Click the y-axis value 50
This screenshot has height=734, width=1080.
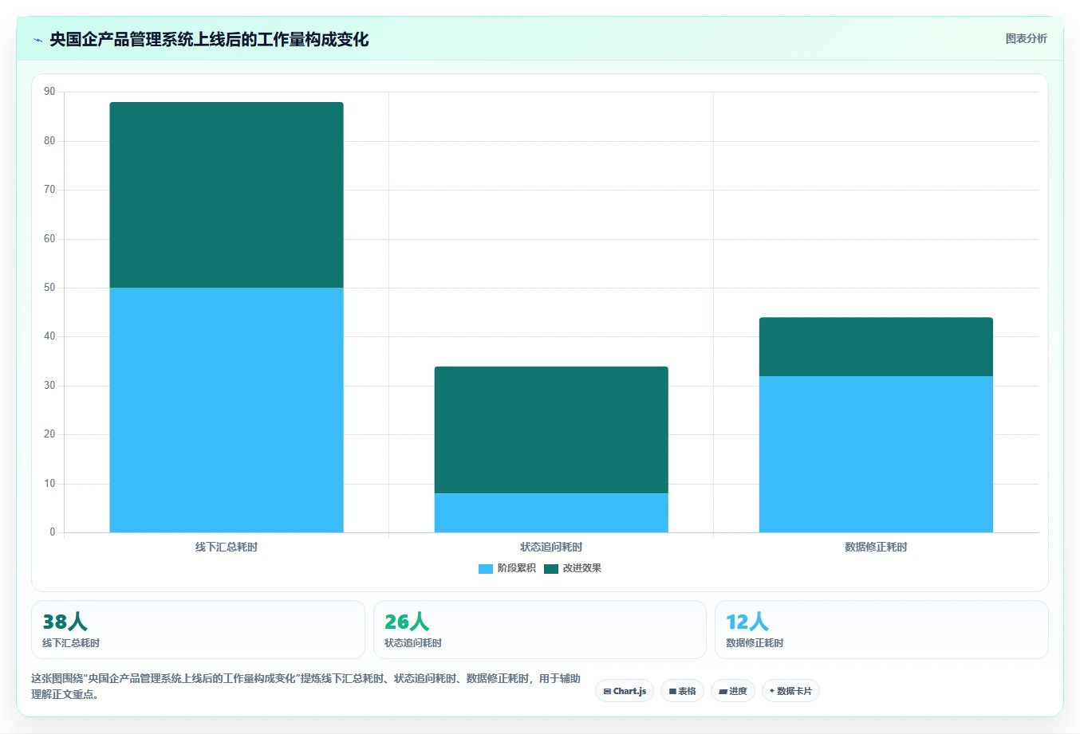(49, 288)
